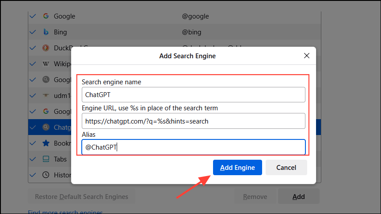Click the Tabs icon in list
Image resolution: width=381 pixels, height=214 pixels.
46,159
